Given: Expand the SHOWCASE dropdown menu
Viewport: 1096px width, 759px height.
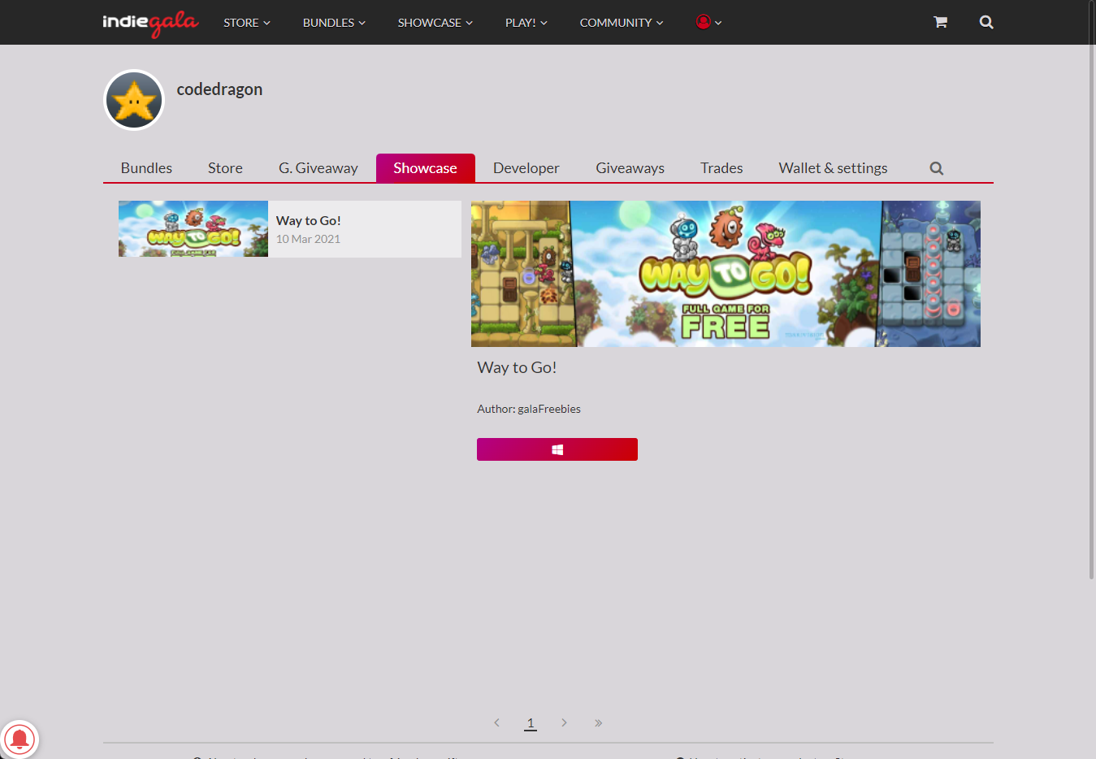Looking at the screenshot, I should 435,22.
